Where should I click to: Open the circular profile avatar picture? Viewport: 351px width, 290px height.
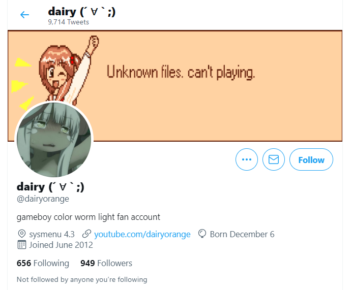click(54, 140)
